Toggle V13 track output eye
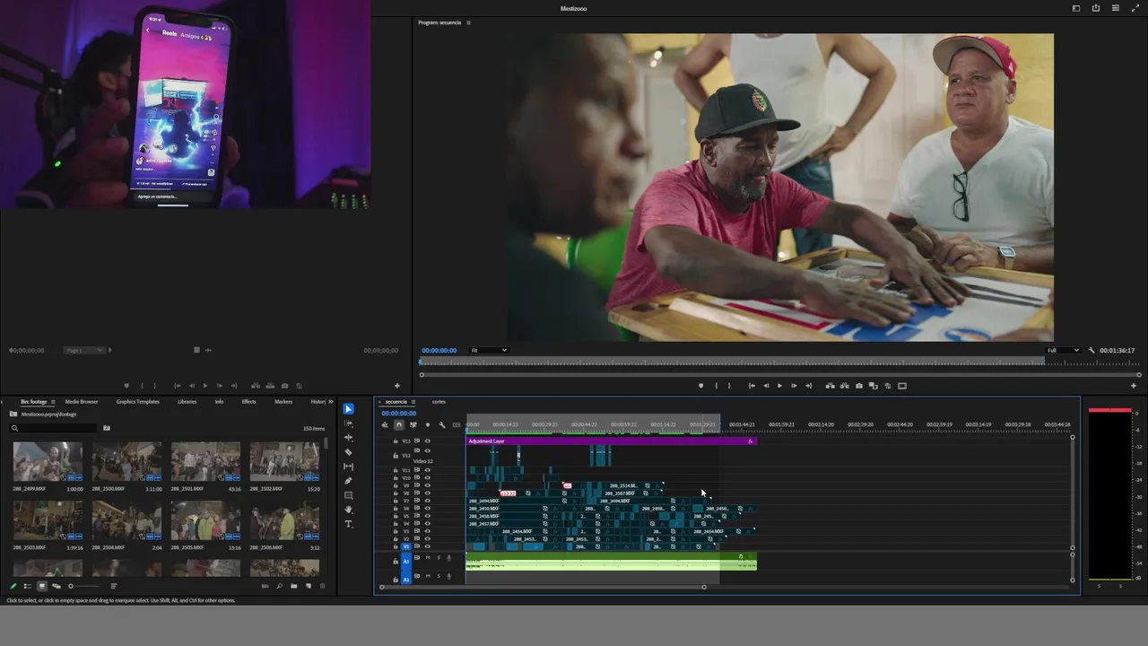1148x646 pixels. coord(427,441)
